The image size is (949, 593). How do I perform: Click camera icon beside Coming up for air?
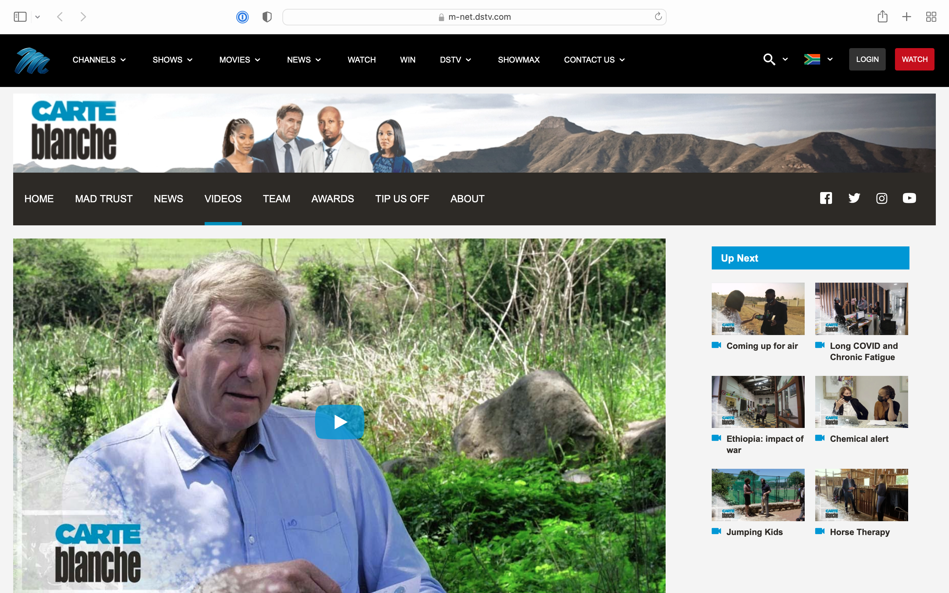click(716, 345)
